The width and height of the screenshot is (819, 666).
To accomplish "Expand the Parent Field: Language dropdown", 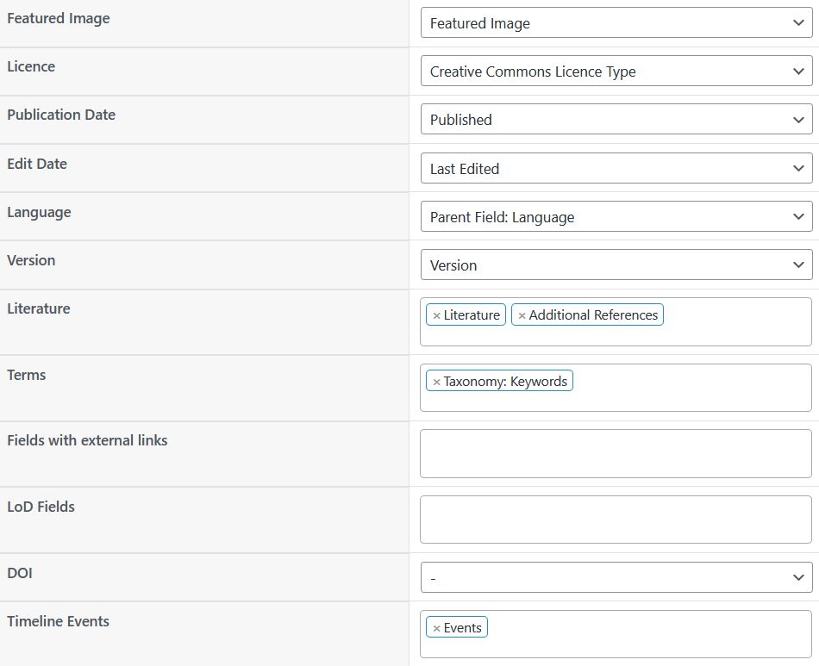I will [616, 216].
